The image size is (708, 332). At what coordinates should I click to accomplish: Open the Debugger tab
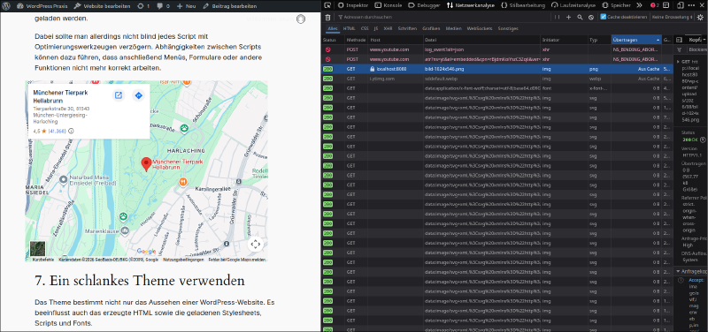(425, 6)
